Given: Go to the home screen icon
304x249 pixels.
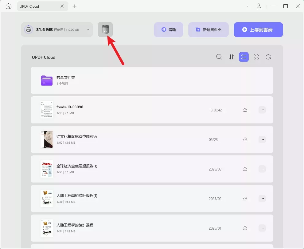Looking at the screenshot, I should [9, 6].
